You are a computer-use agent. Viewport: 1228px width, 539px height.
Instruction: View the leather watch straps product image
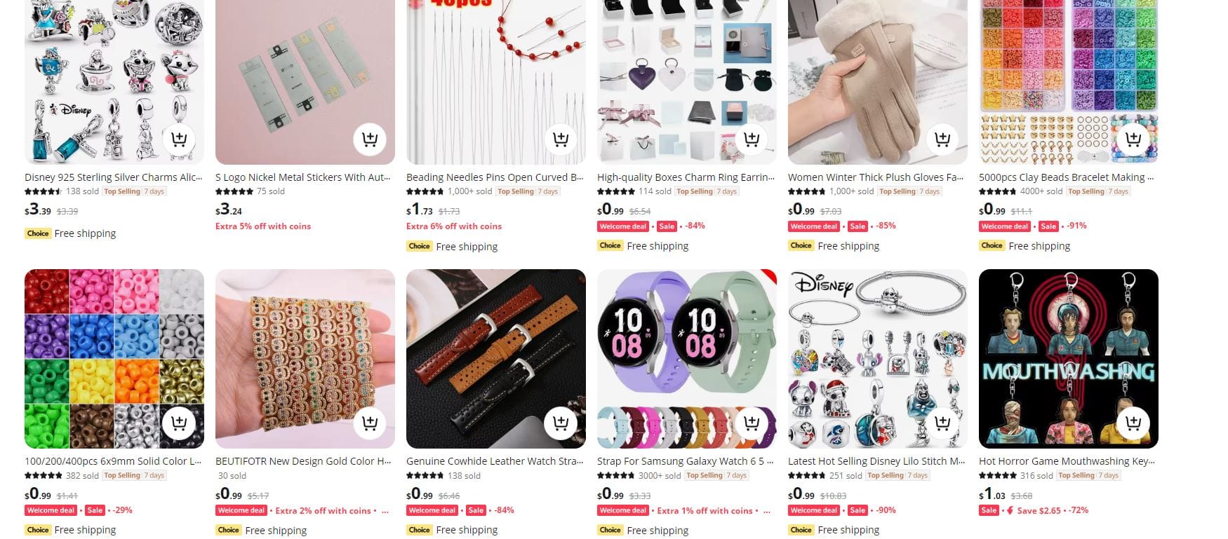pyautogui.click(x=496, y=359)
